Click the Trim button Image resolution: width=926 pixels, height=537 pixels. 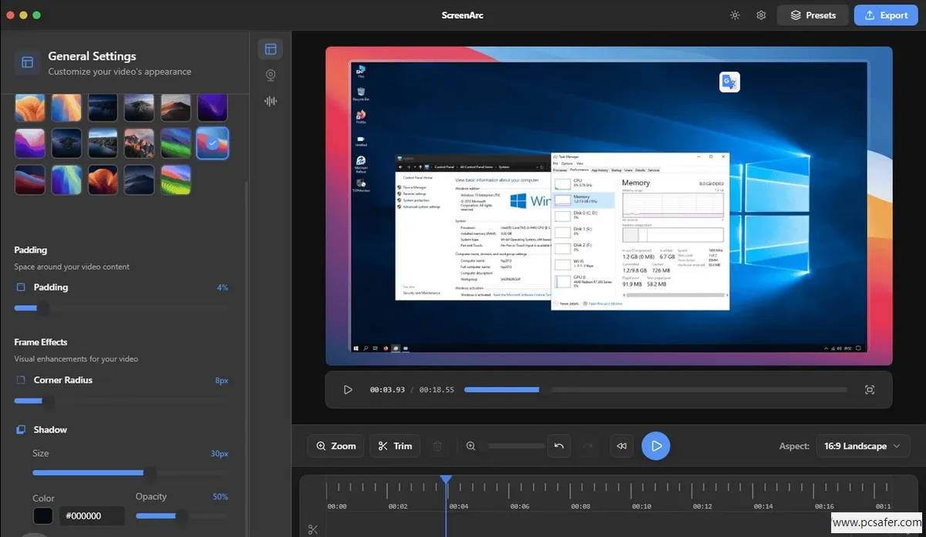(x=395, y=446)
